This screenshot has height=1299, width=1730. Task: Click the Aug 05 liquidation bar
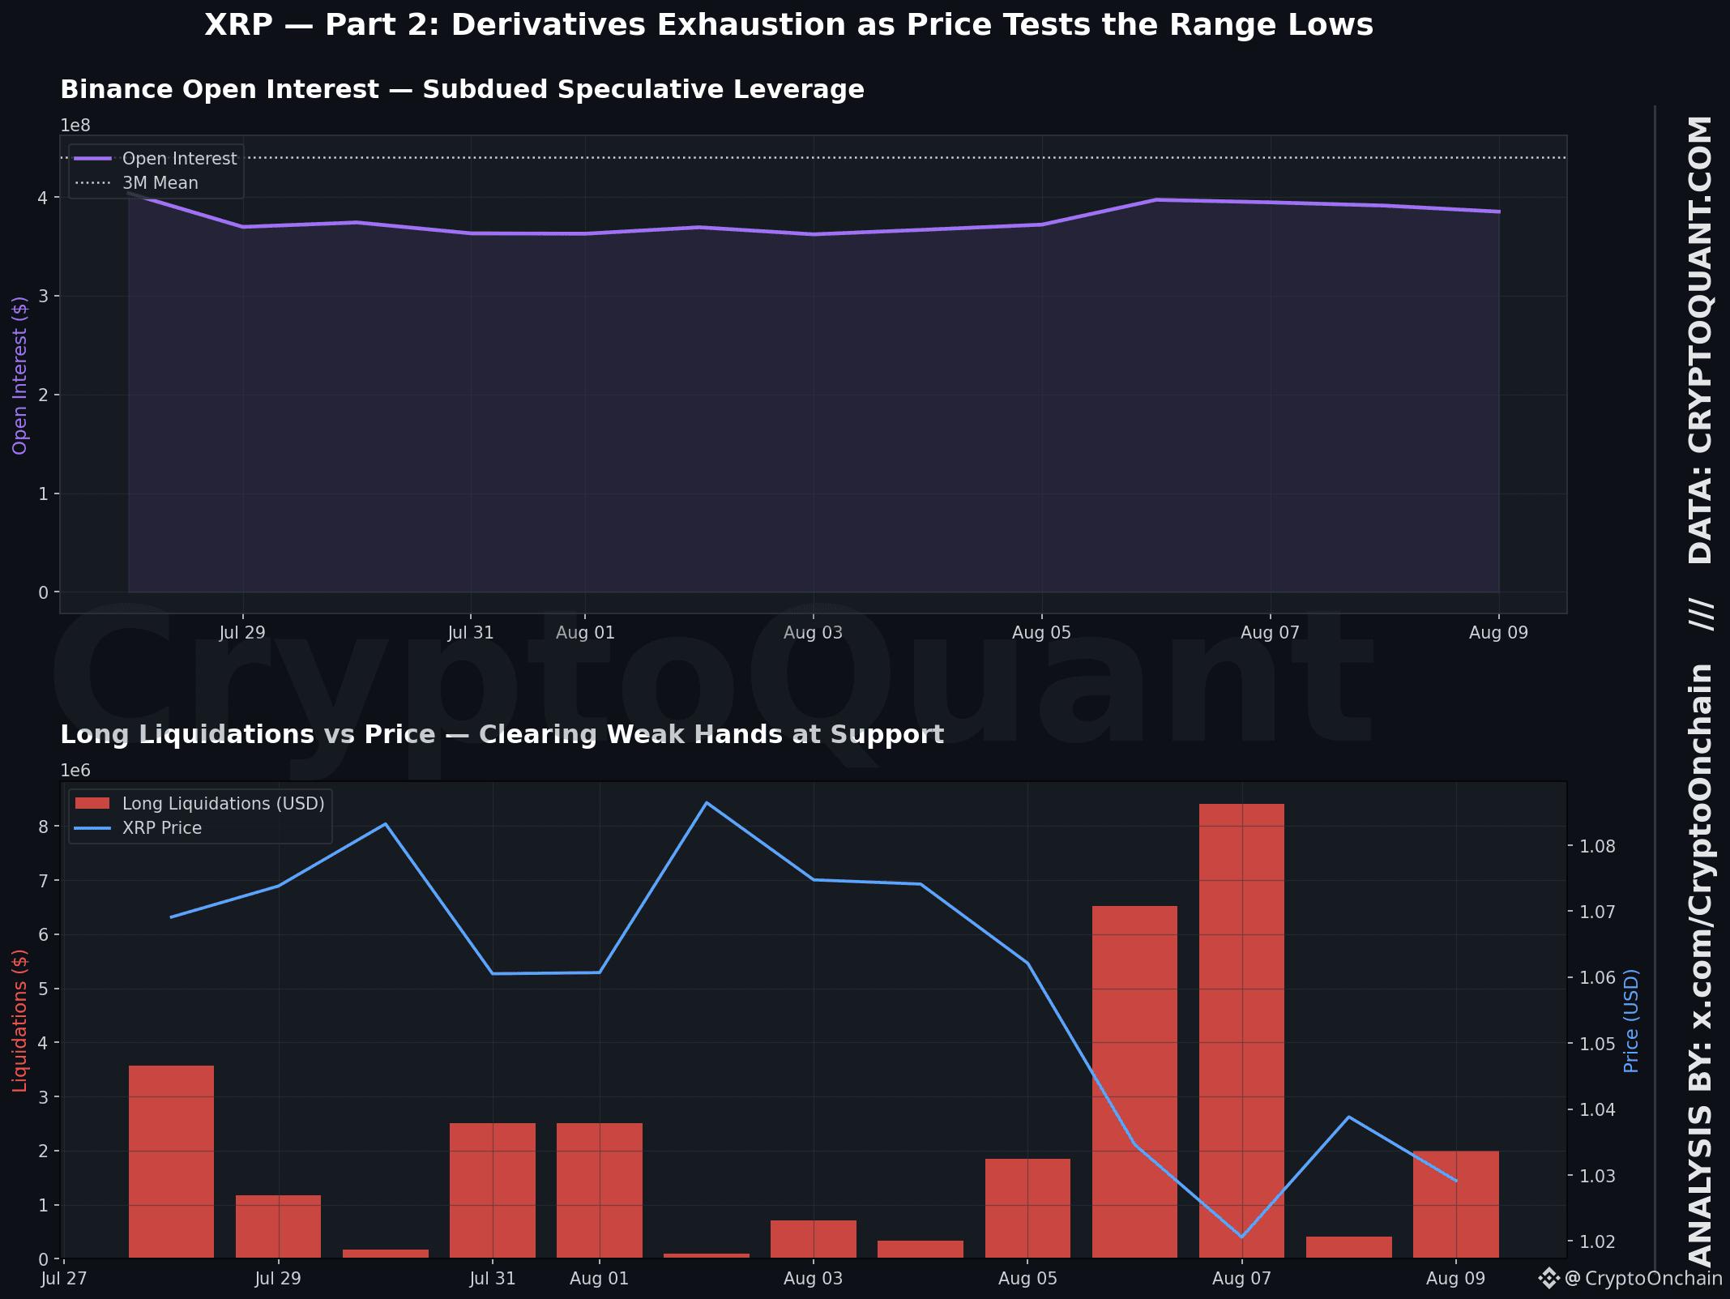[x=1027, y=1208]
